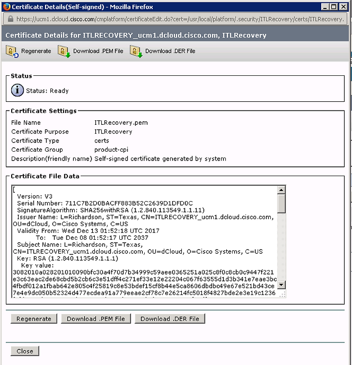Click the textarea resize grip corner
Screen dimensions: 352x365
(282, 294)
